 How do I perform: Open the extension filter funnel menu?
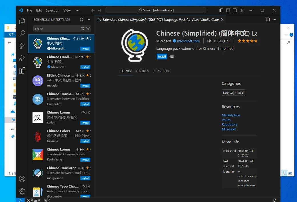[x=88, y=28]
